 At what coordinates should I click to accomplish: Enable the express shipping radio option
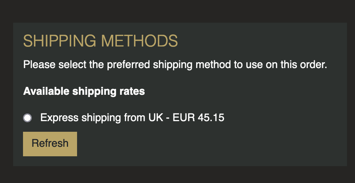coord(27,118)
